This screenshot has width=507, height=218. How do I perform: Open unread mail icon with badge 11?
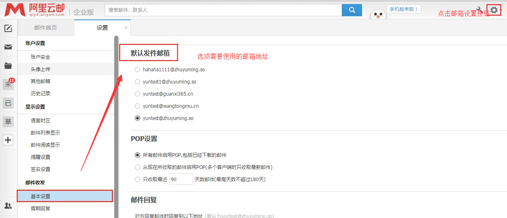(8, 84)
